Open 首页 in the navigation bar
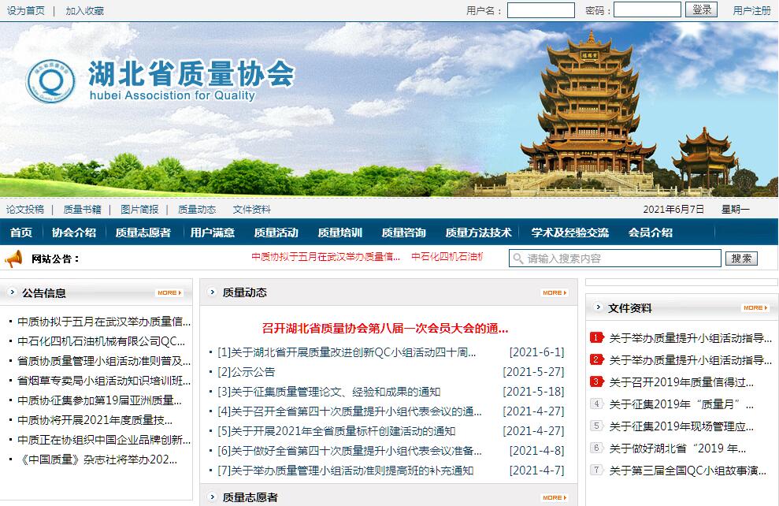This screenshot has height=506, width=779. [x=21, y=233]
